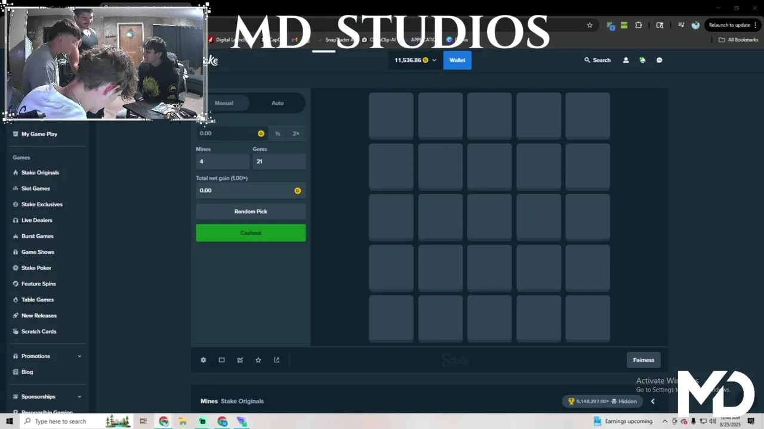This screenshot has width=764, height=429.
Task: Halve the bet amount with ½
Action: (x=278, y=133)
